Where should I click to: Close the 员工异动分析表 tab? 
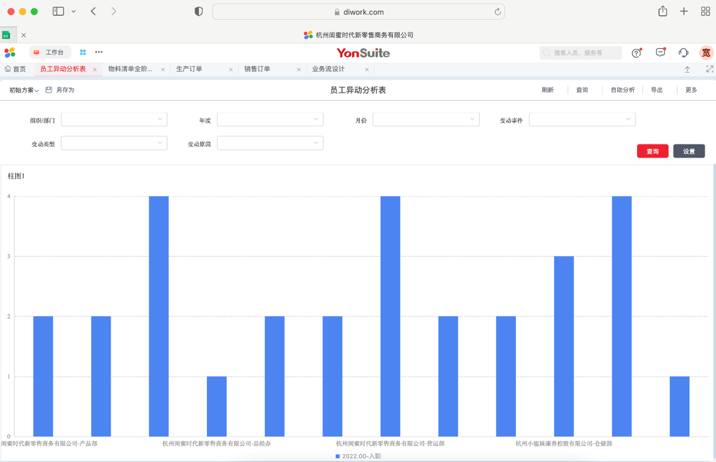pos(95,69)
